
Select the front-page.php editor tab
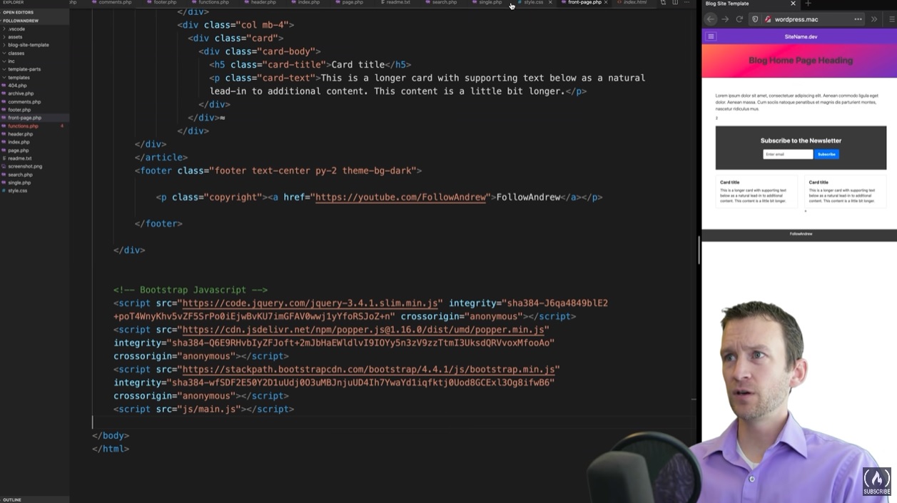pyautogui.click(x=584, y=3)
